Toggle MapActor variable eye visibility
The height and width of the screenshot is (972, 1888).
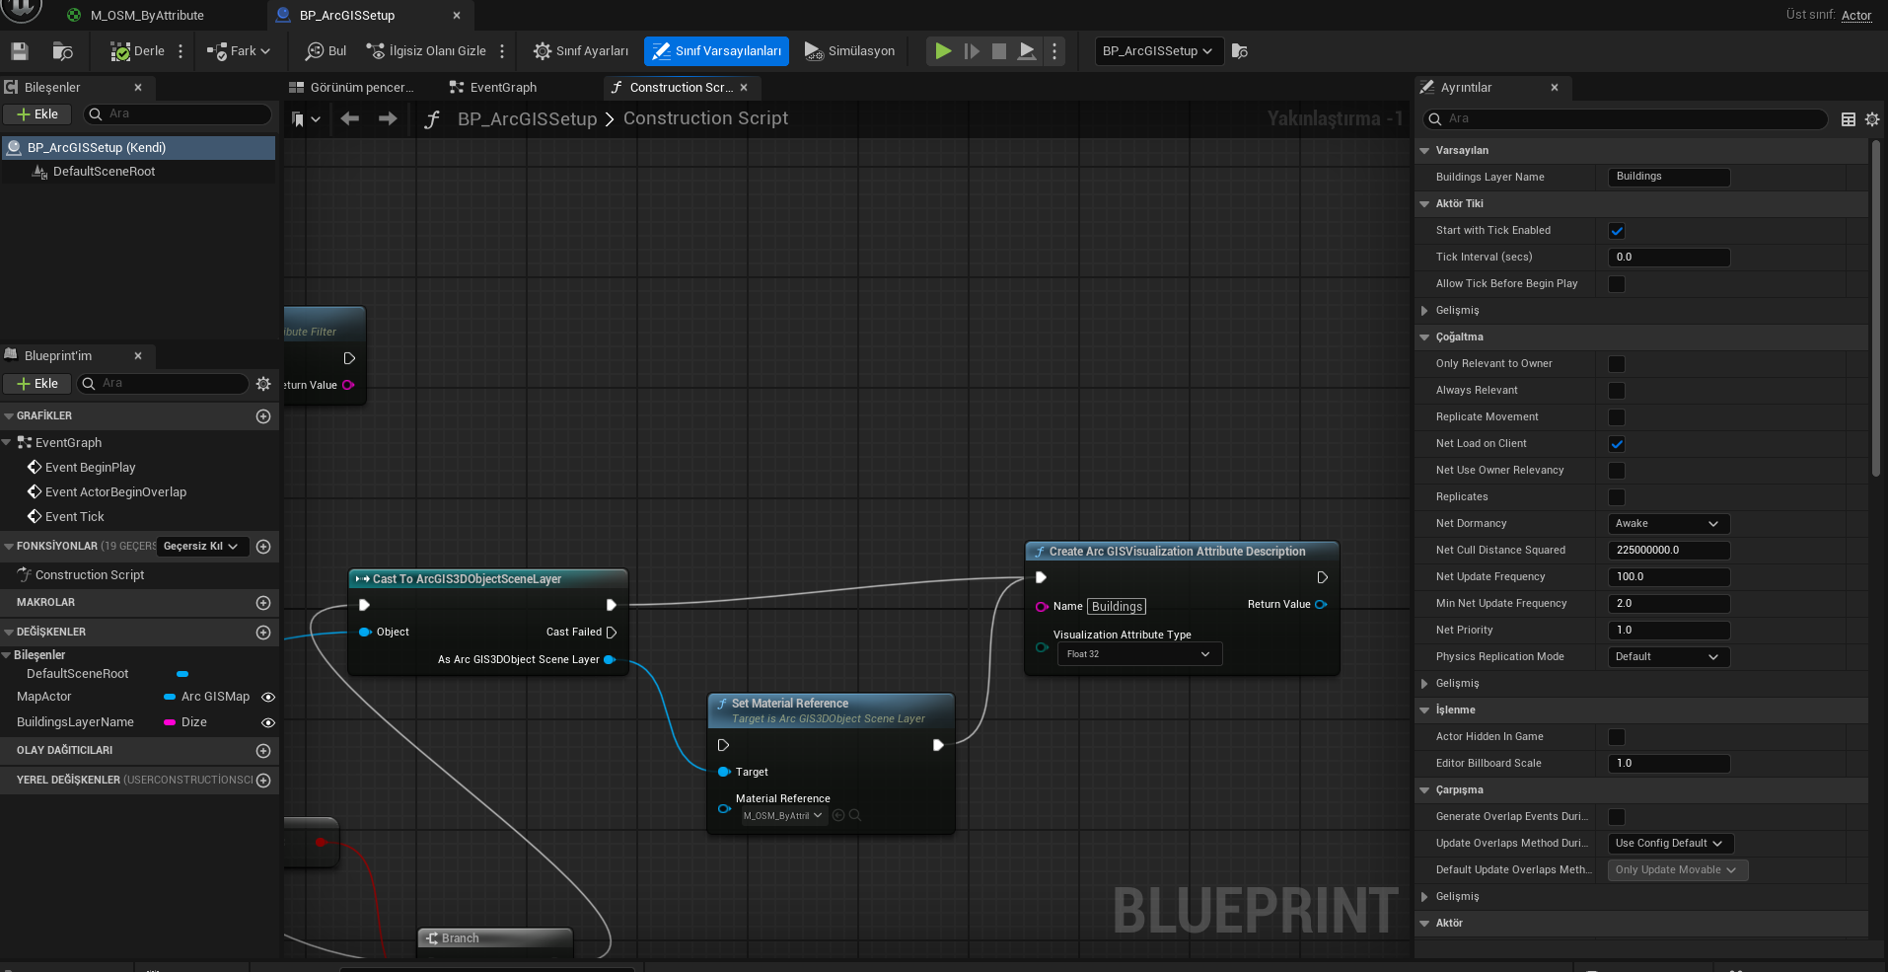click(267, 697)
